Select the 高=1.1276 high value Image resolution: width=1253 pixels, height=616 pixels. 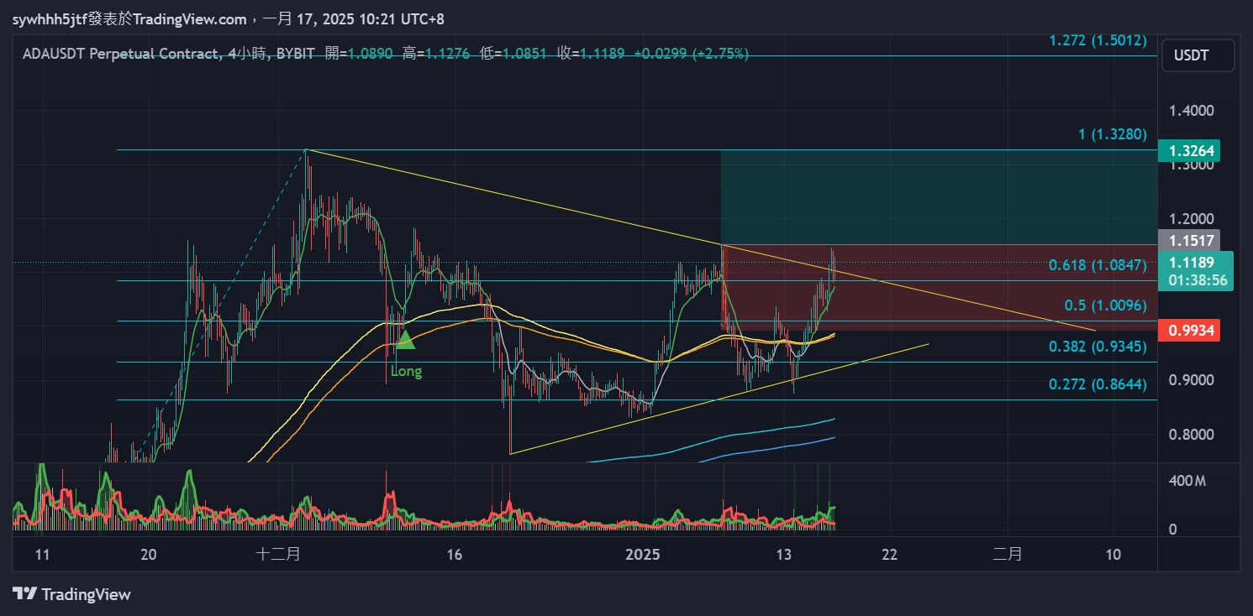point(436,54)
